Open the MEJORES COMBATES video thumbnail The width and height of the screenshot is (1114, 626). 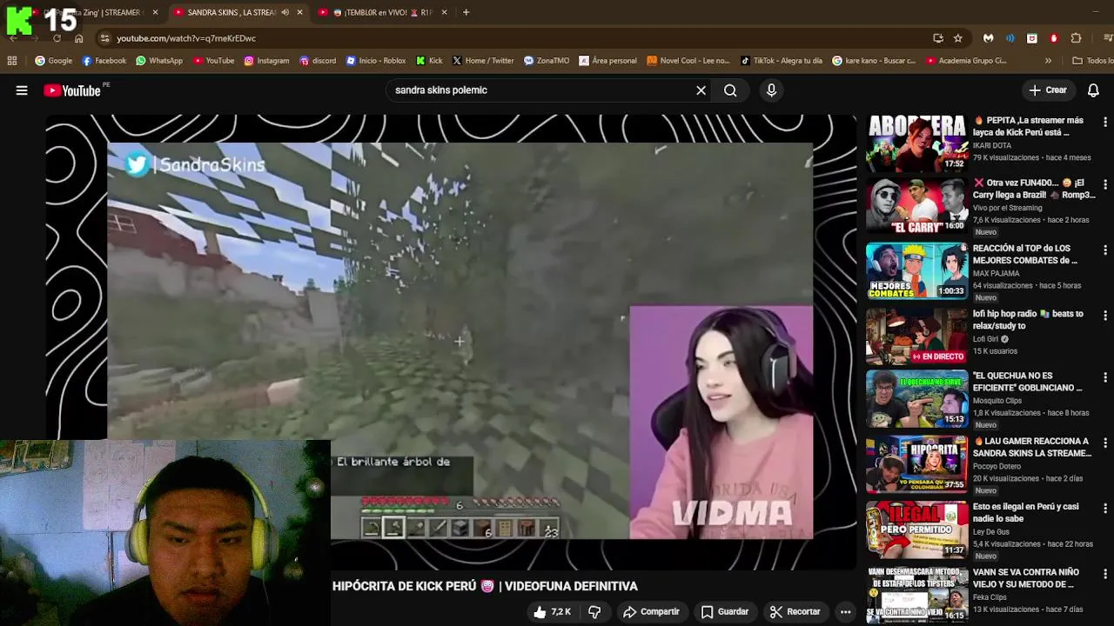[x=916, y=271]
